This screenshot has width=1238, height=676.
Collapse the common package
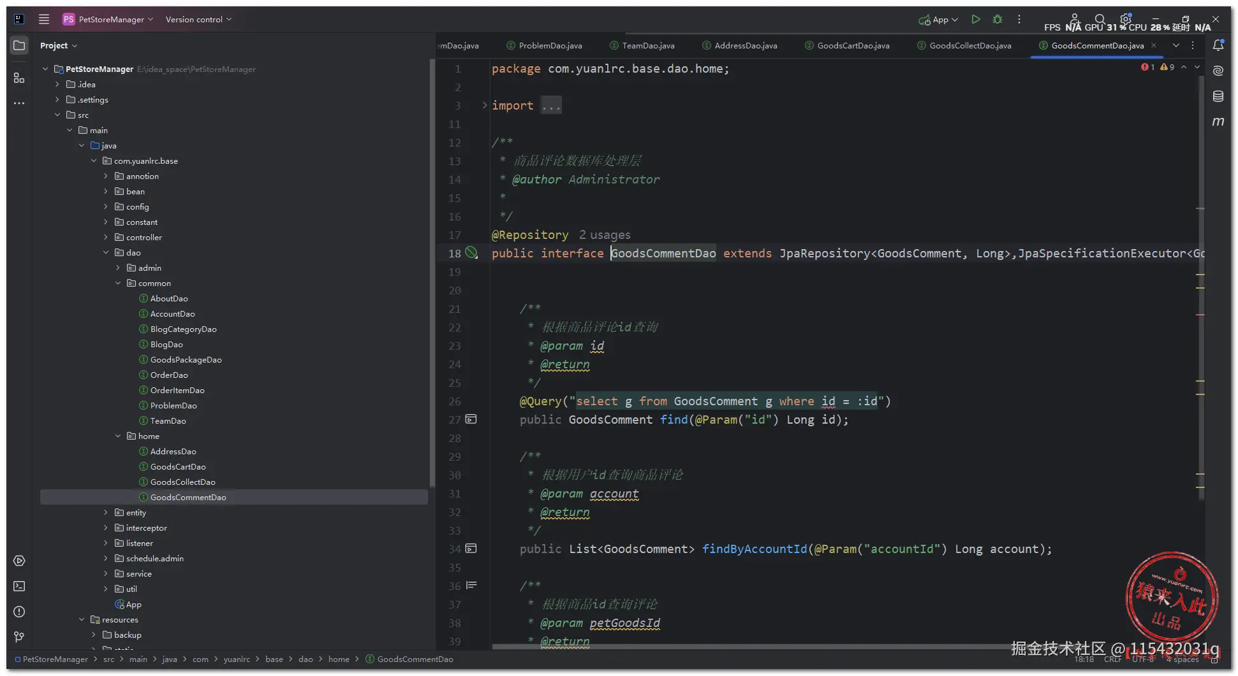118,283
